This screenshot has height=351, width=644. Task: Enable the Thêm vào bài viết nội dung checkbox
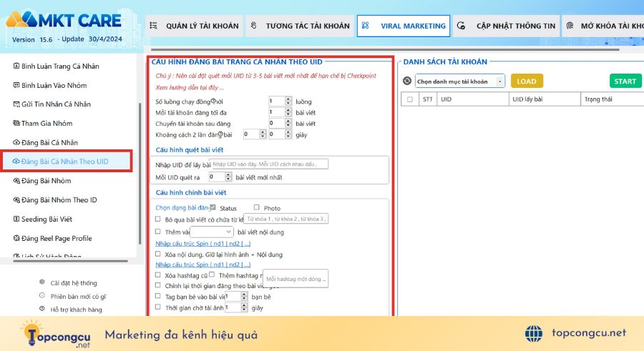point(157,232)
